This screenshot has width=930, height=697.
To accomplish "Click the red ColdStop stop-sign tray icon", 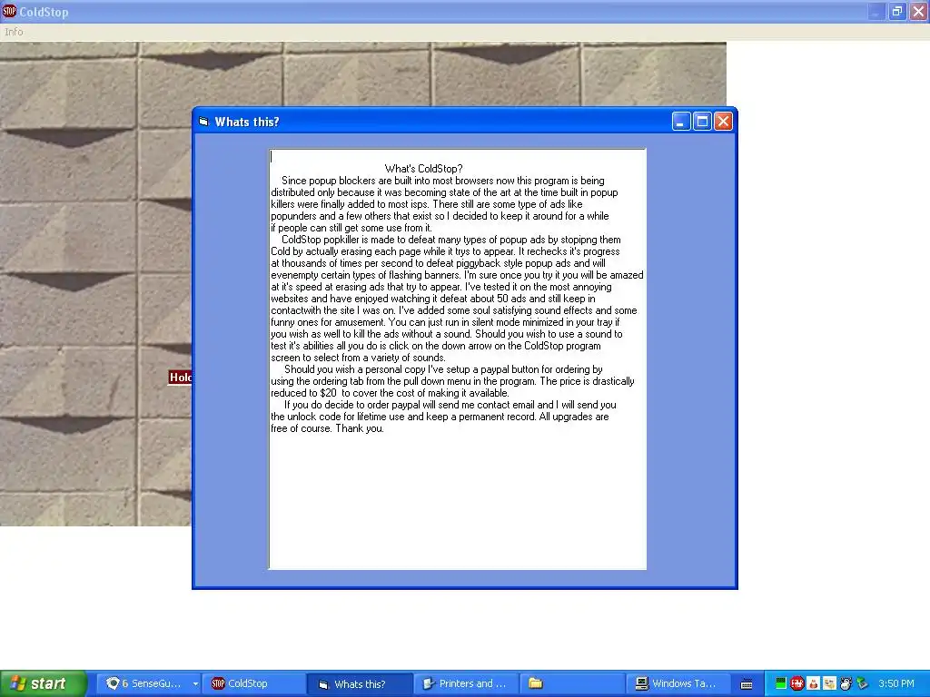I will 797,683.
